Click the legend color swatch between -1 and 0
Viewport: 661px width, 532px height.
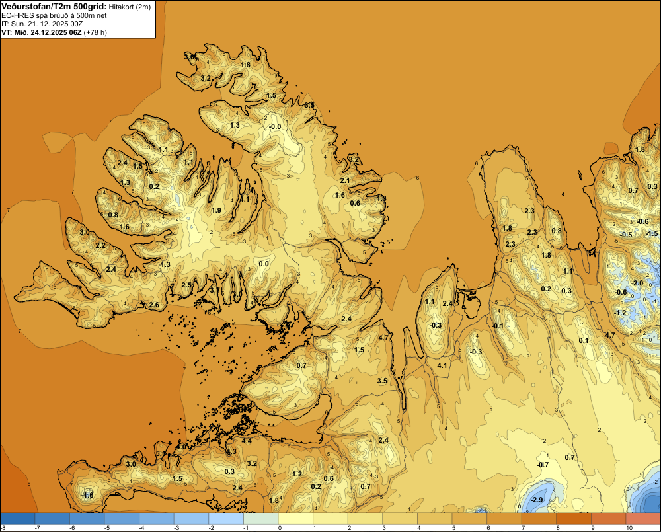coord(261,519)
